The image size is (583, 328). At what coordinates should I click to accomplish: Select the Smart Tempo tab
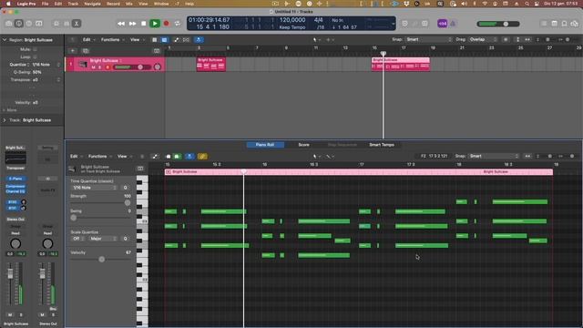pos(382,145)
